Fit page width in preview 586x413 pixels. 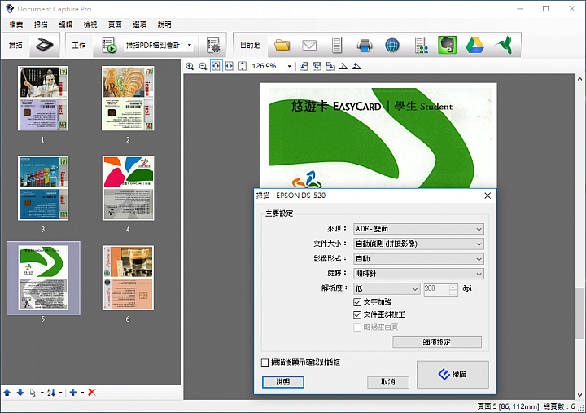click(229, 66)
